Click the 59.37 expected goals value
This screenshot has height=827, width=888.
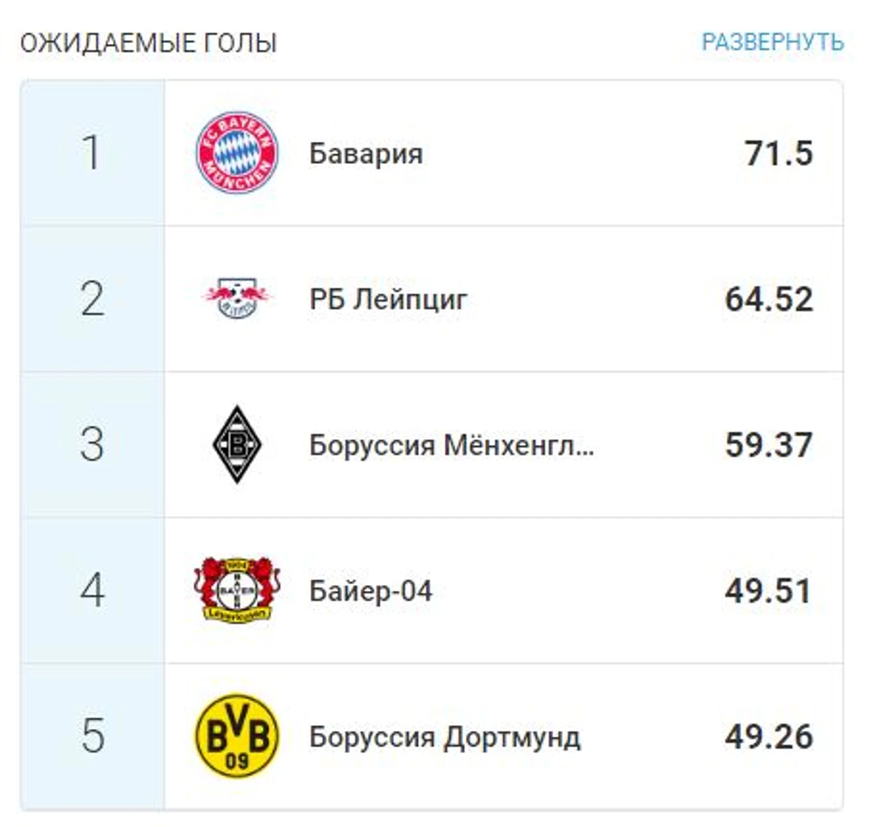pyautogui.click(x=769, y=444)
